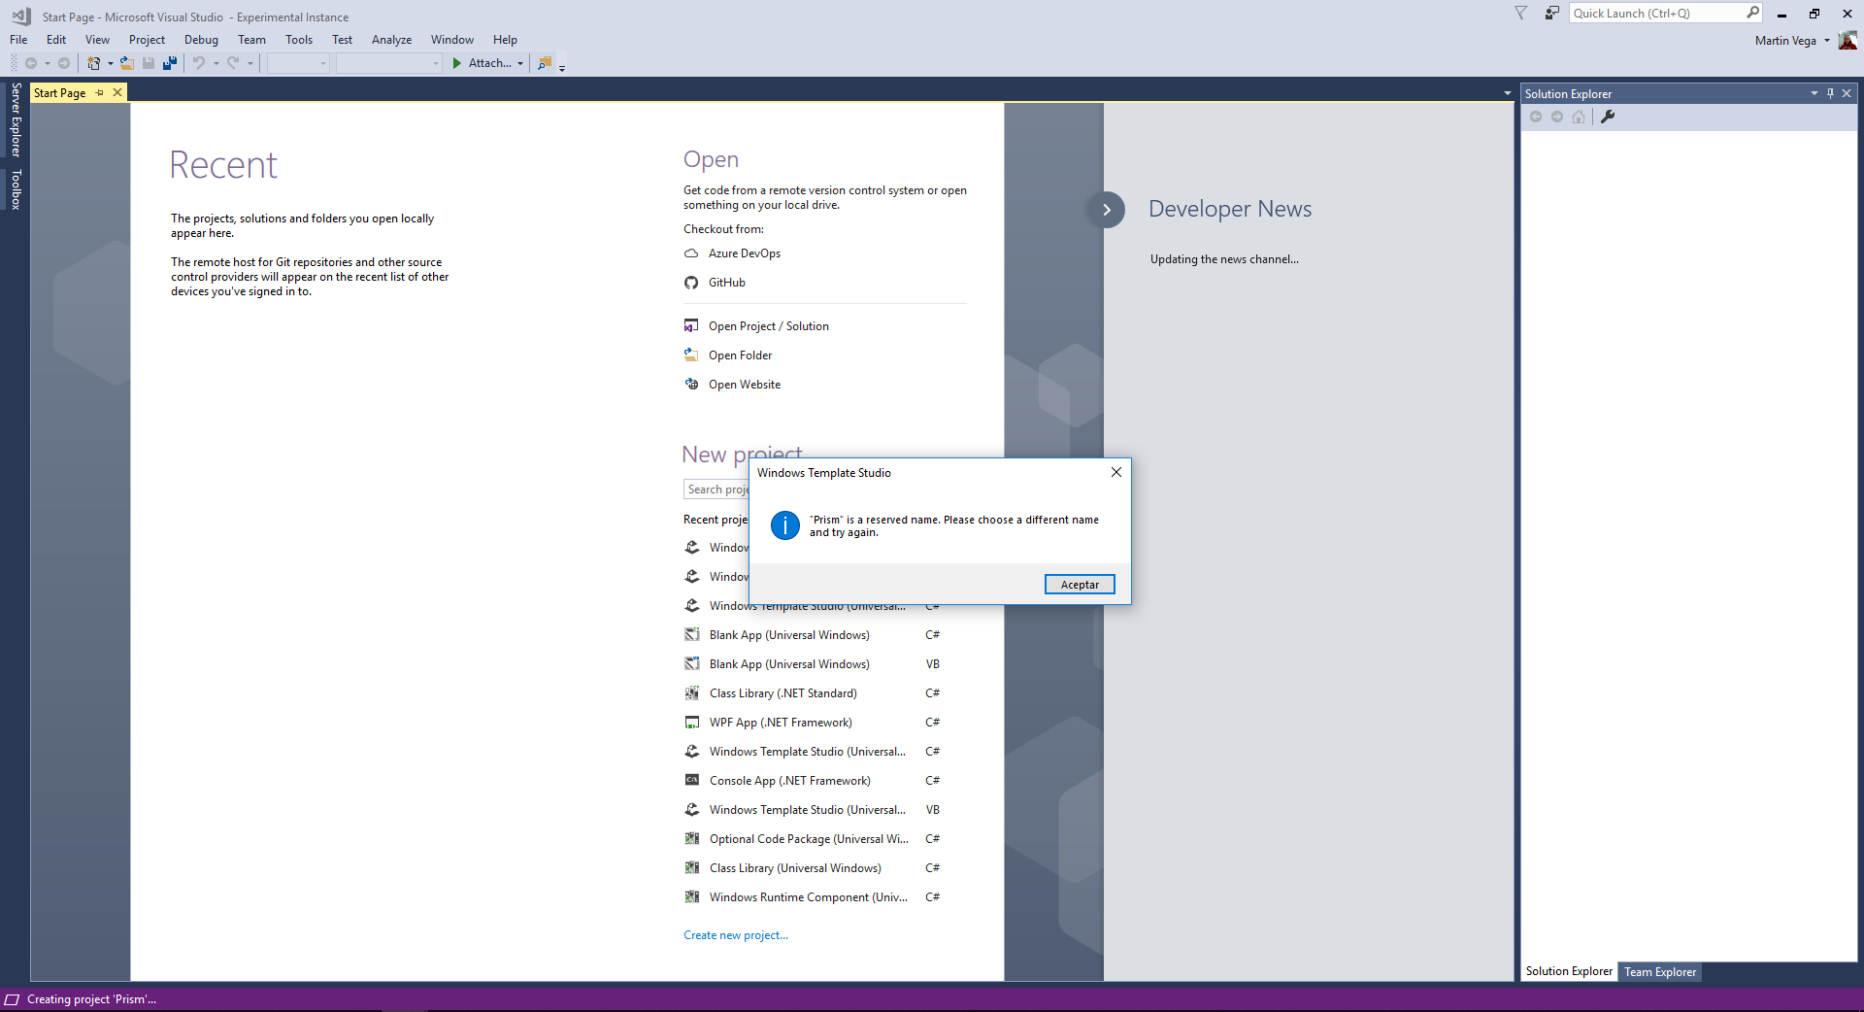Viewport: 1864px width, 1012px height.
Task: Click Open Project / Solution
Action: (768, 326)
